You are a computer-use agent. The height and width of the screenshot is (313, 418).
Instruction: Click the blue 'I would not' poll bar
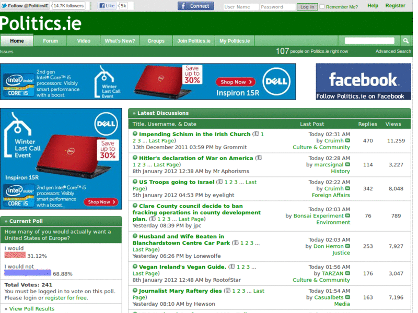coord(28,272)
